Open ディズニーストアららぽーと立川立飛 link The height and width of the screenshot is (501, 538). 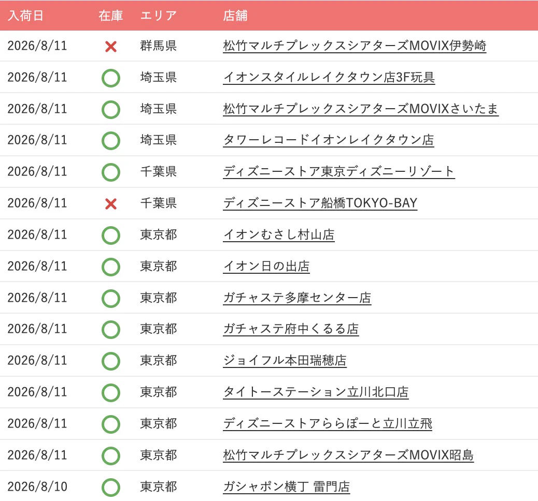coord(328,423)
